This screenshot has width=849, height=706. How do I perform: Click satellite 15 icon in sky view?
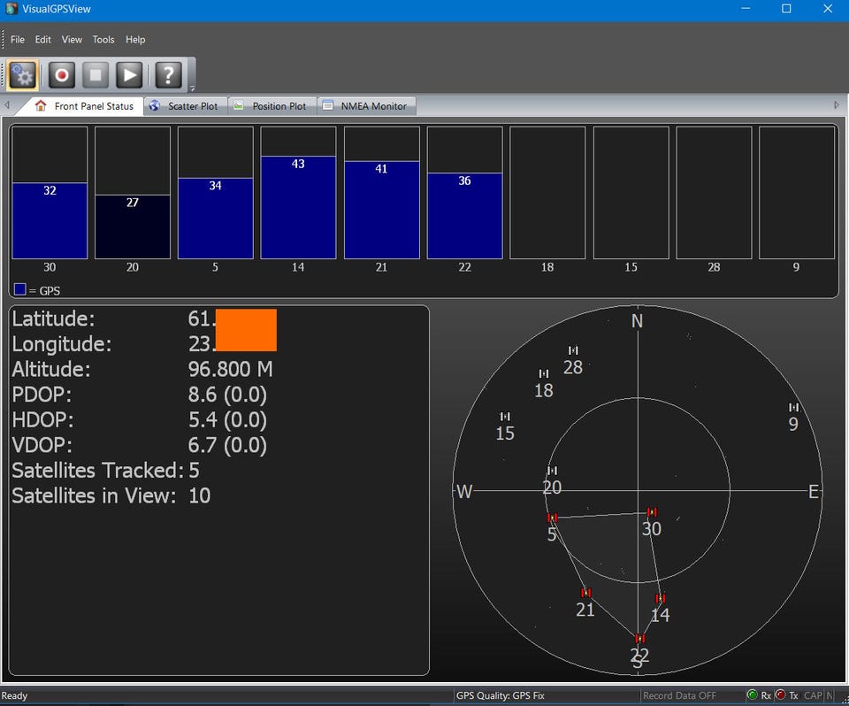click(x=505, y=417)
